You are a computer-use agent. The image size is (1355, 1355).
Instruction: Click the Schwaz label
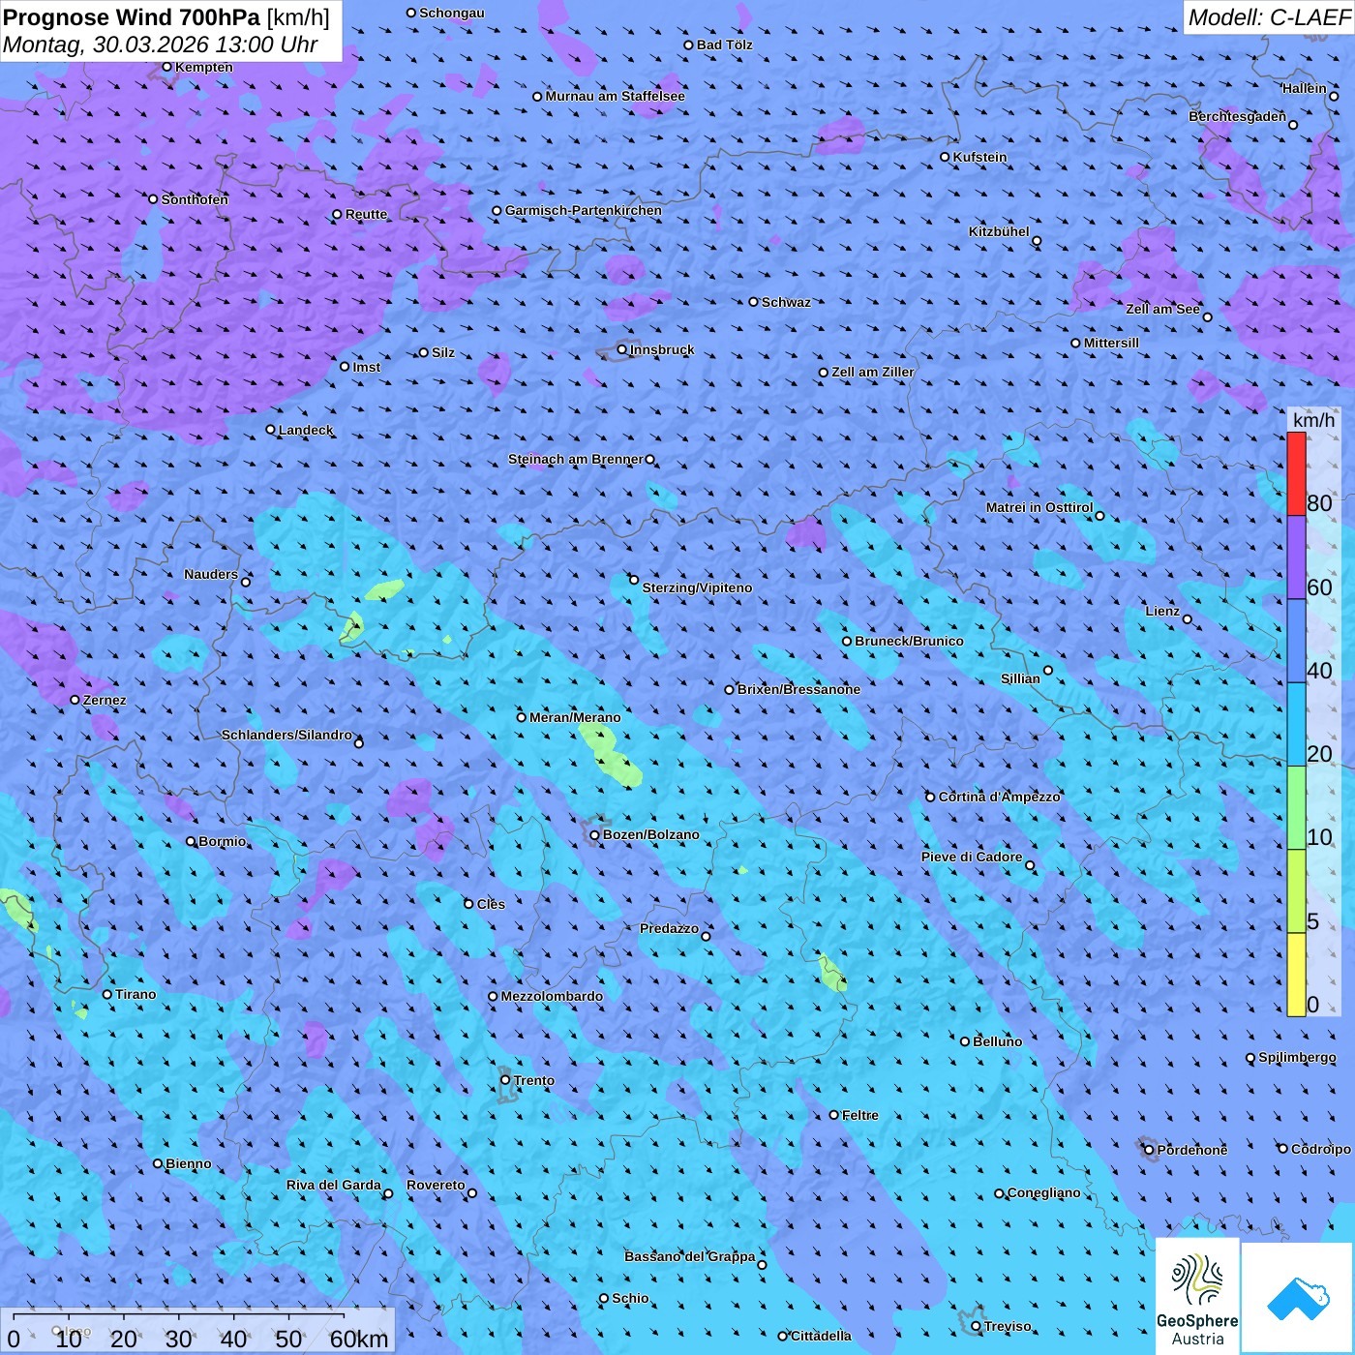tap(786, 302)
